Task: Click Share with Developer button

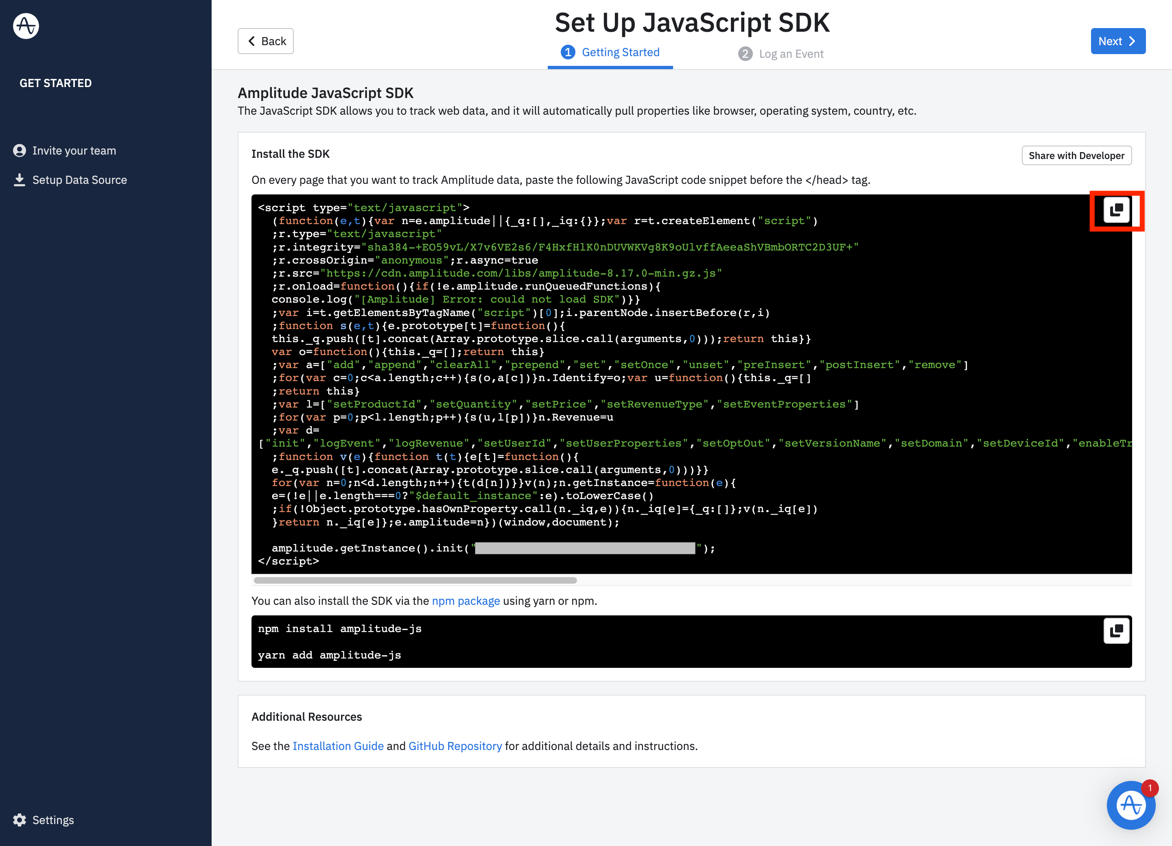Action: tap(1076, 155)
